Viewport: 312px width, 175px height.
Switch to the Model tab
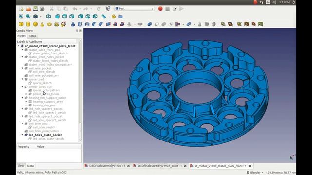click(x=21, y=35)
